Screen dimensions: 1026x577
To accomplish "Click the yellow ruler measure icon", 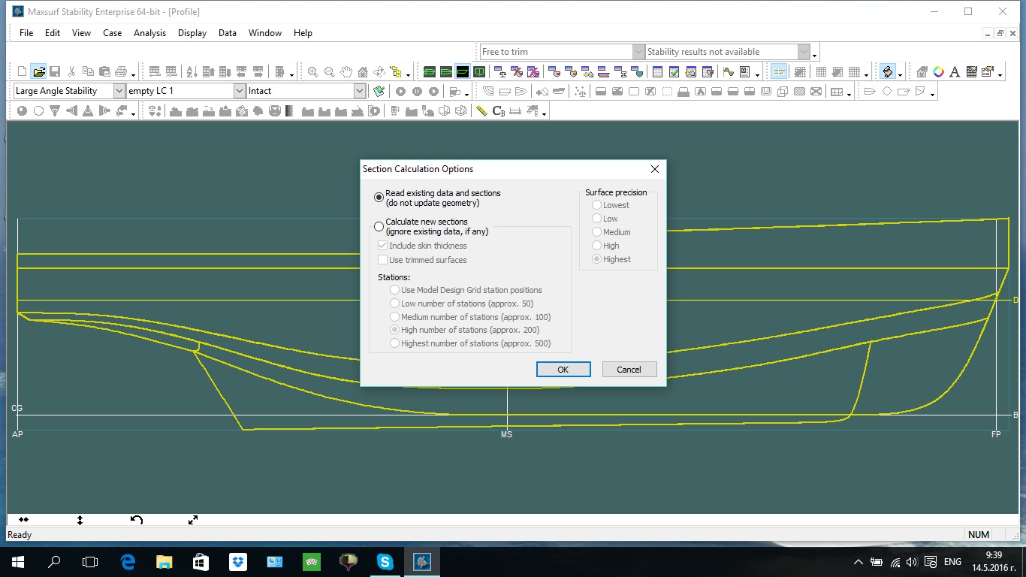I will click(481, 111).
